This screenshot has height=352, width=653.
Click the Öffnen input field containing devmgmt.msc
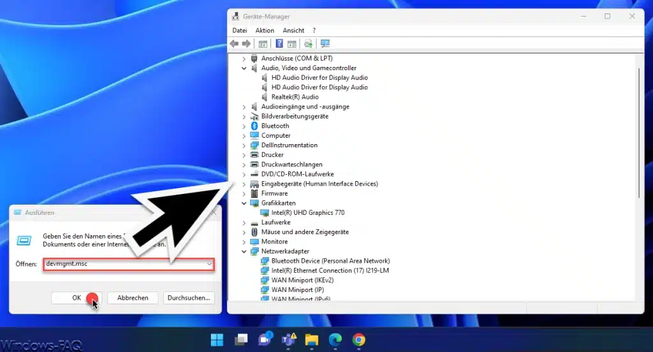click(x=129, y=264)
